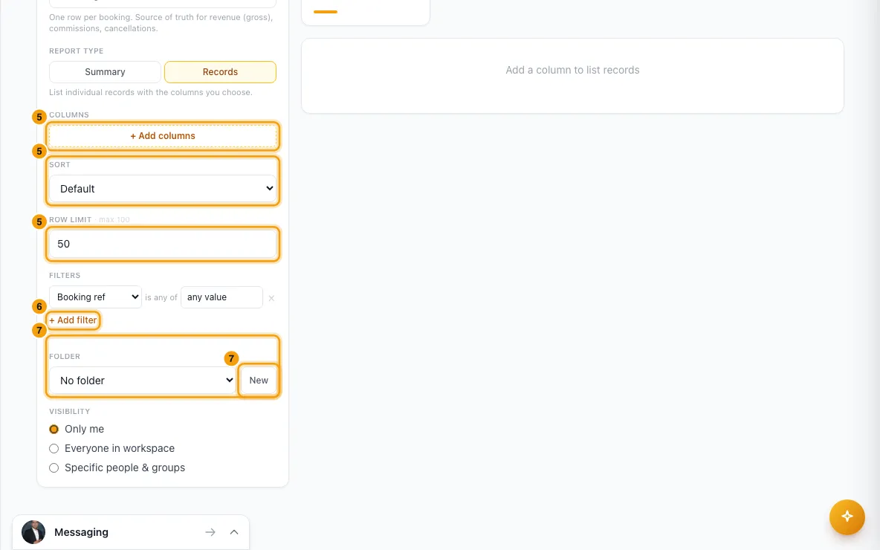This screenshot has height=550, width=880.
Task: Click the New folder button
Action: point(259,381)
